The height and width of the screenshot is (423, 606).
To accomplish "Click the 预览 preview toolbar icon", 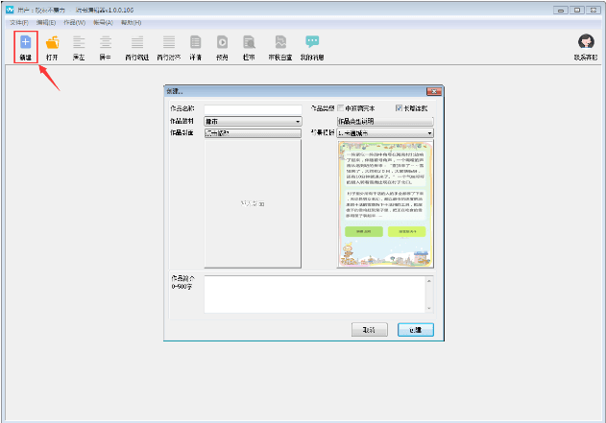I will pos(222,43).
